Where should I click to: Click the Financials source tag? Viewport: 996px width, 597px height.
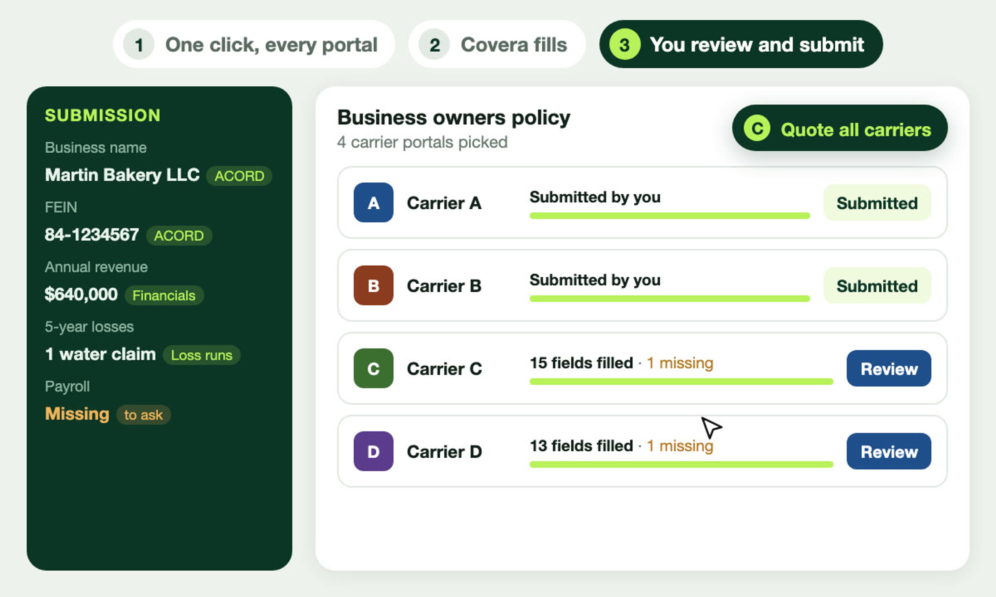[x=164, y=295]
